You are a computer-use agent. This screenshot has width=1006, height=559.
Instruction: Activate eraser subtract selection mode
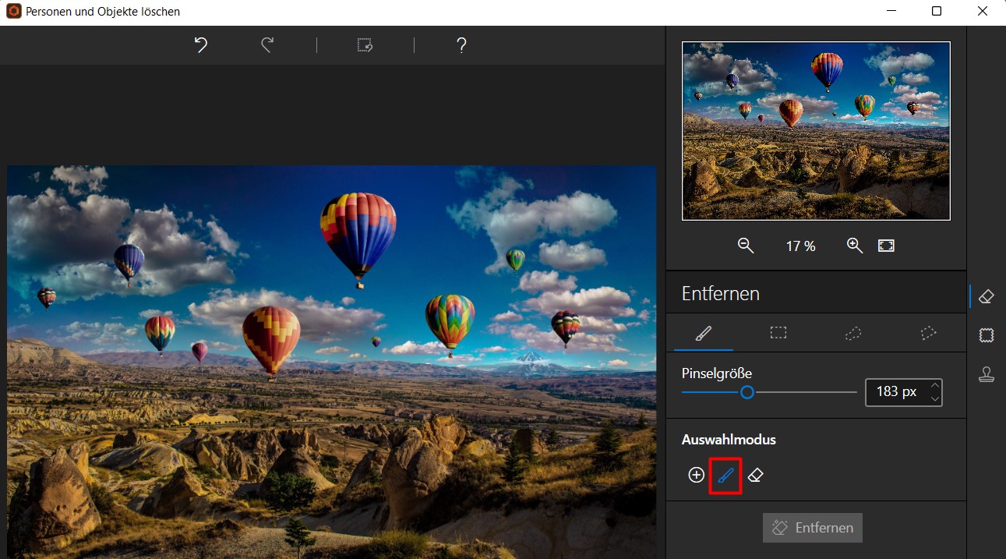click(x=754, y=475)
